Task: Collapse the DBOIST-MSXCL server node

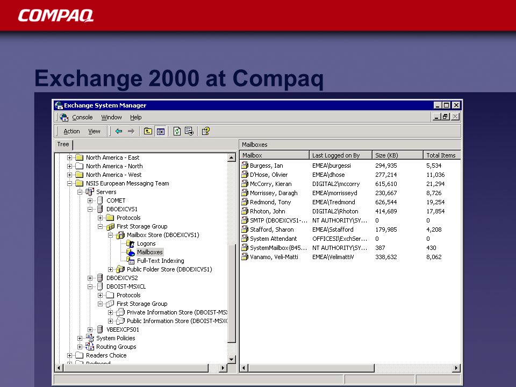Action: click(x=90, y=286)
